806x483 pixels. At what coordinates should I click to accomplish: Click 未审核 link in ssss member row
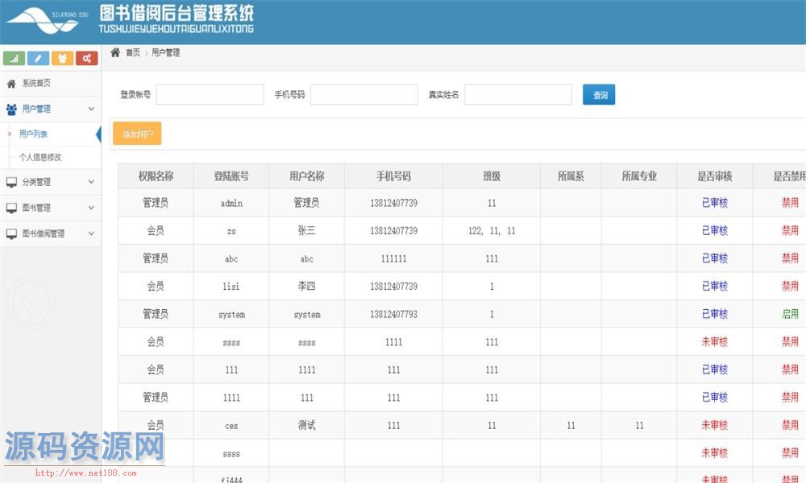pyautogui.click(x=714, y=341)
